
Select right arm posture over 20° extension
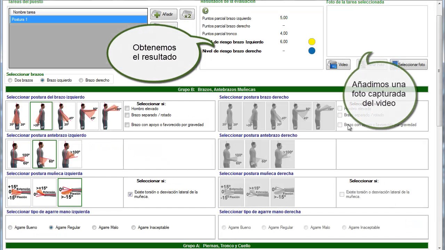point(254,116)
